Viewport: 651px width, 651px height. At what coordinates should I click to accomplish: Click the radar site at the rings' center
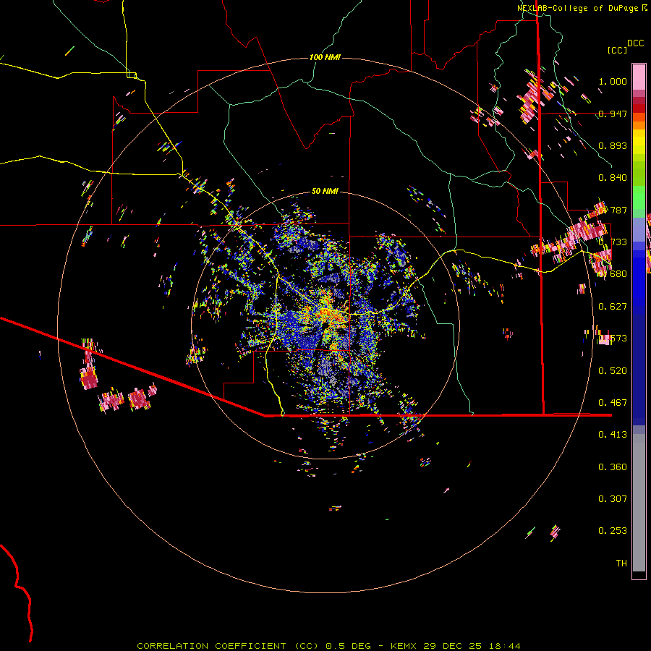point(325,325)
